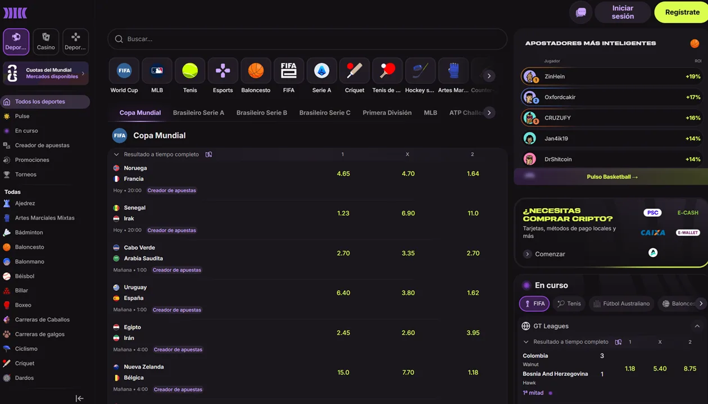Click the Buscar search field
The image size is (708, 404).
tap(307, 39)
